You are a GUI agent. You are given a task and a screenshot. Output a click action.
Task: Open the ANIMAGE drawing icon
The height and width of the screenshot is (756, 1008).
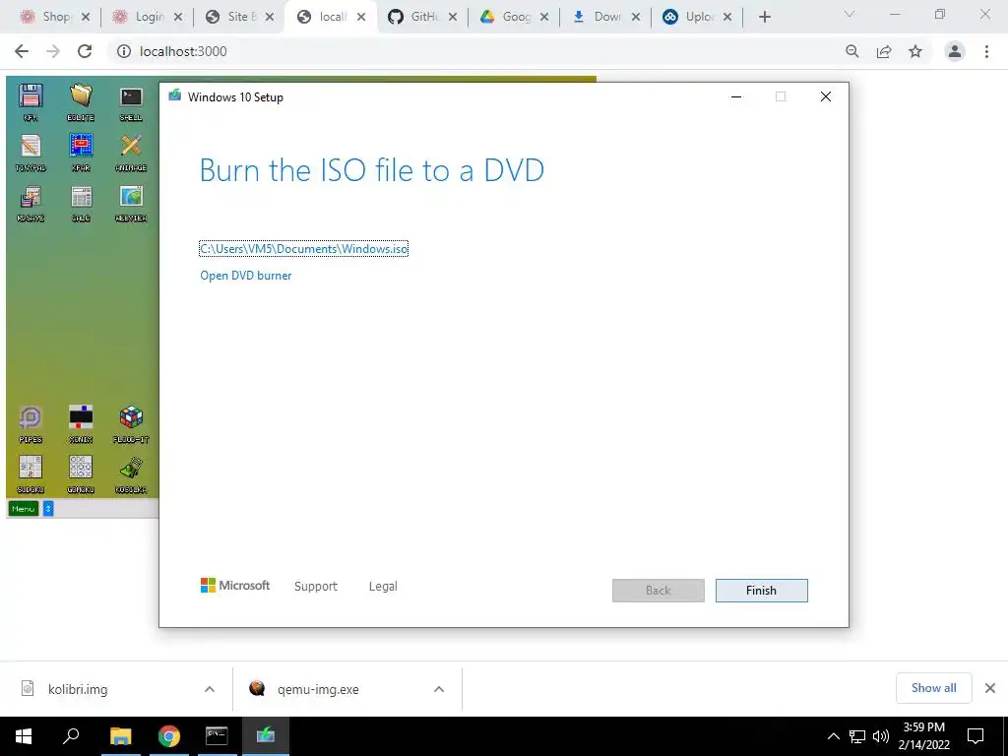click(131, 153)
